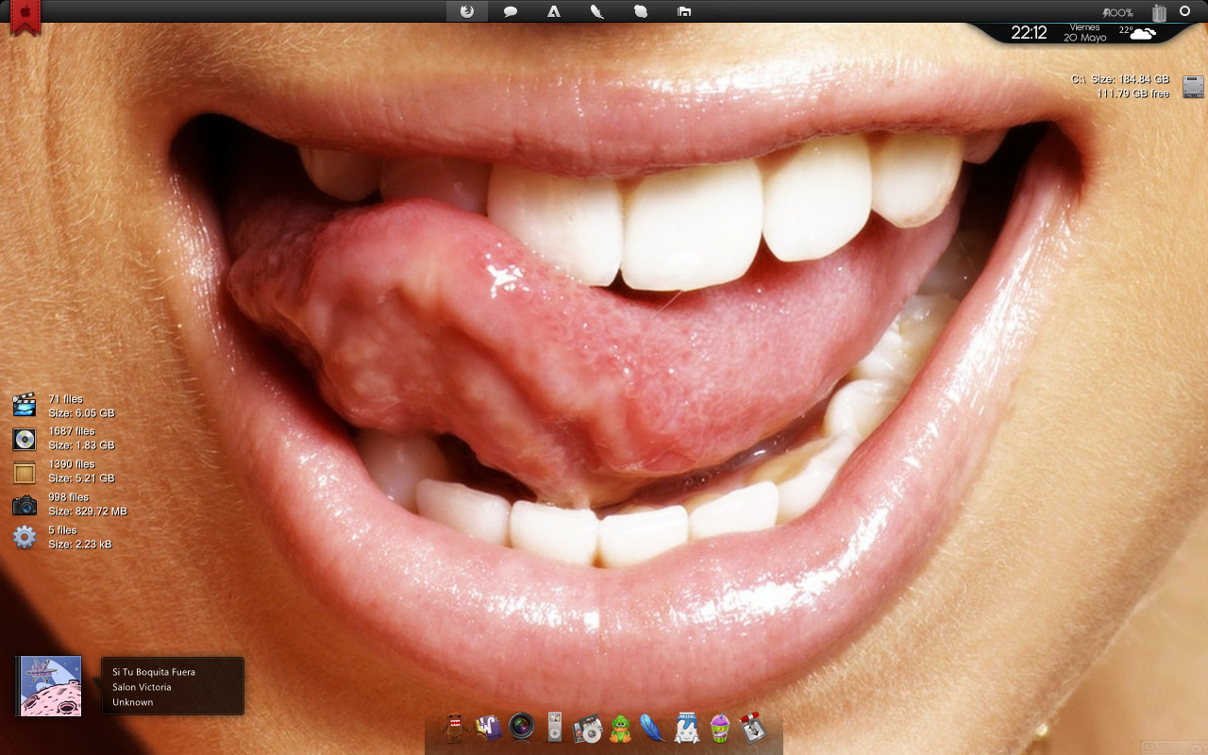Click the song title Si Tu Boquita Fuera
This screenshot has width=1208, height=755.
(154, 672)
